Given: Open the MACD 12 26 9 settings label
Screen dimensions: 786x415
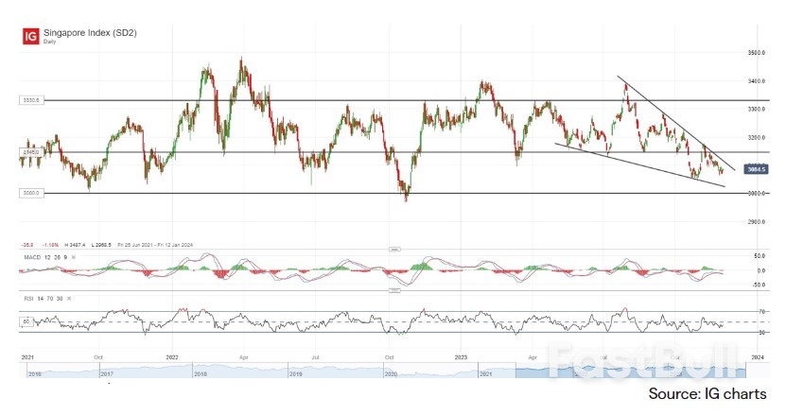Looking at the screenshot, I should pyautogui.click(x=45, y=257).
